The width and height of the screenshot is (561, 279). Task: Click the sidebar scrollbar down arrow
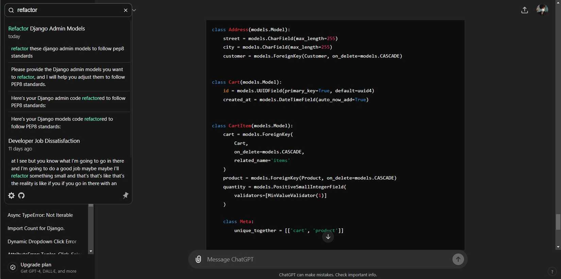91,251
